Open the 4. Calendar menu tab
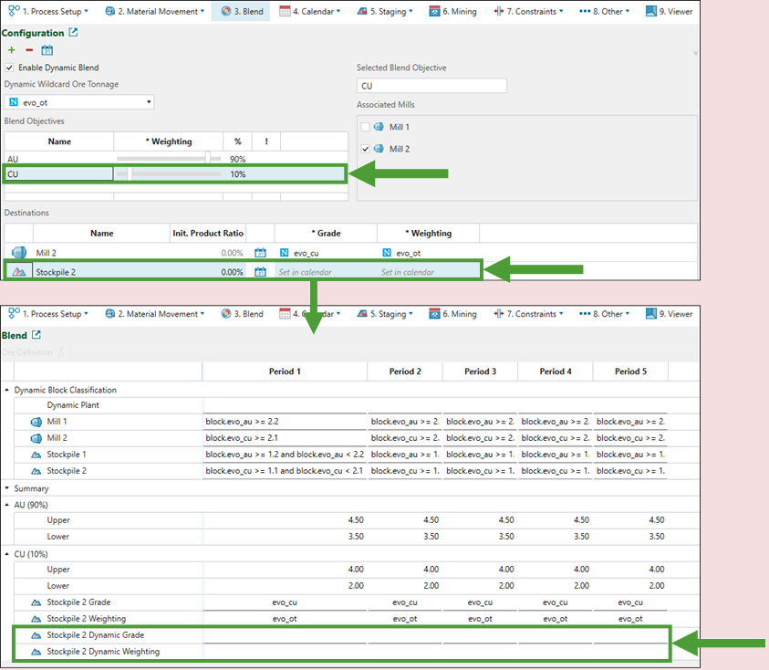Image resolution: width=769 pixels, height=670 pixels. [x=310, y=12]
